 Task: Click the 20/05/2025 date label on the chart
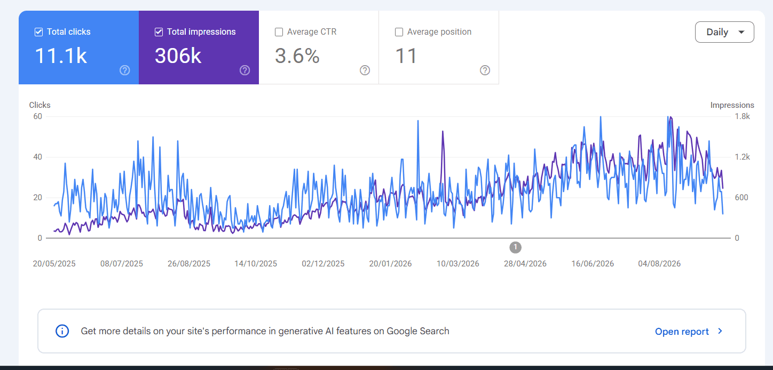tap(54, 264)
